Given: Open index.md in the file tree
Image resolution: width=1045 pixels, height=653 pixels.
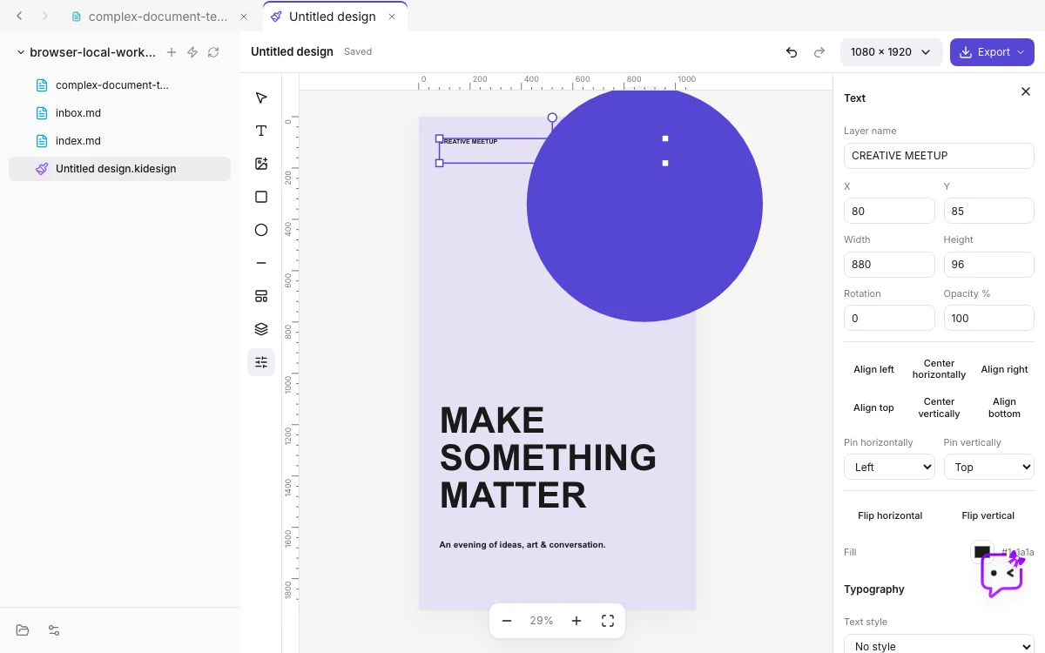Looking at the screenshot, I should click(119, 141).
